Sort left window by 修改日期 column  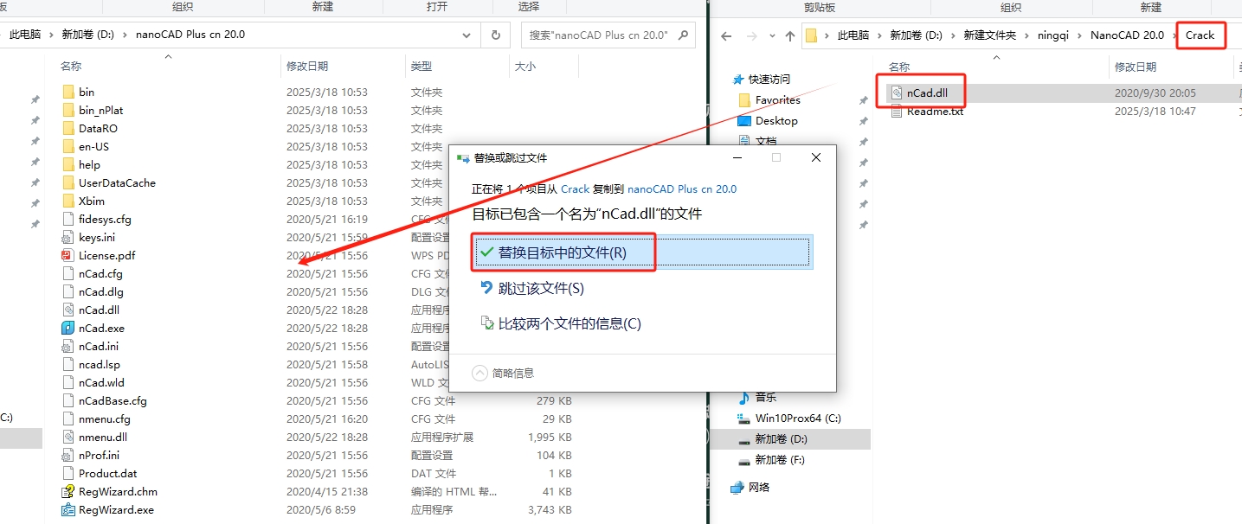(307, 66)
